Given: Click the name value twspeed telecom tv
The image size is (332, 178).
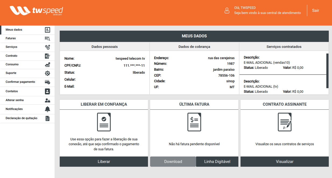Looking at the screenshot, I should coord(130,59).
